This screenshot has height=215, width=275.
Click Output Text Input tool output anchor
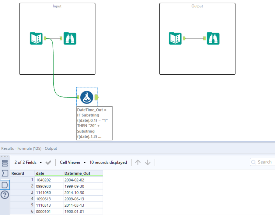coord(184,38)
